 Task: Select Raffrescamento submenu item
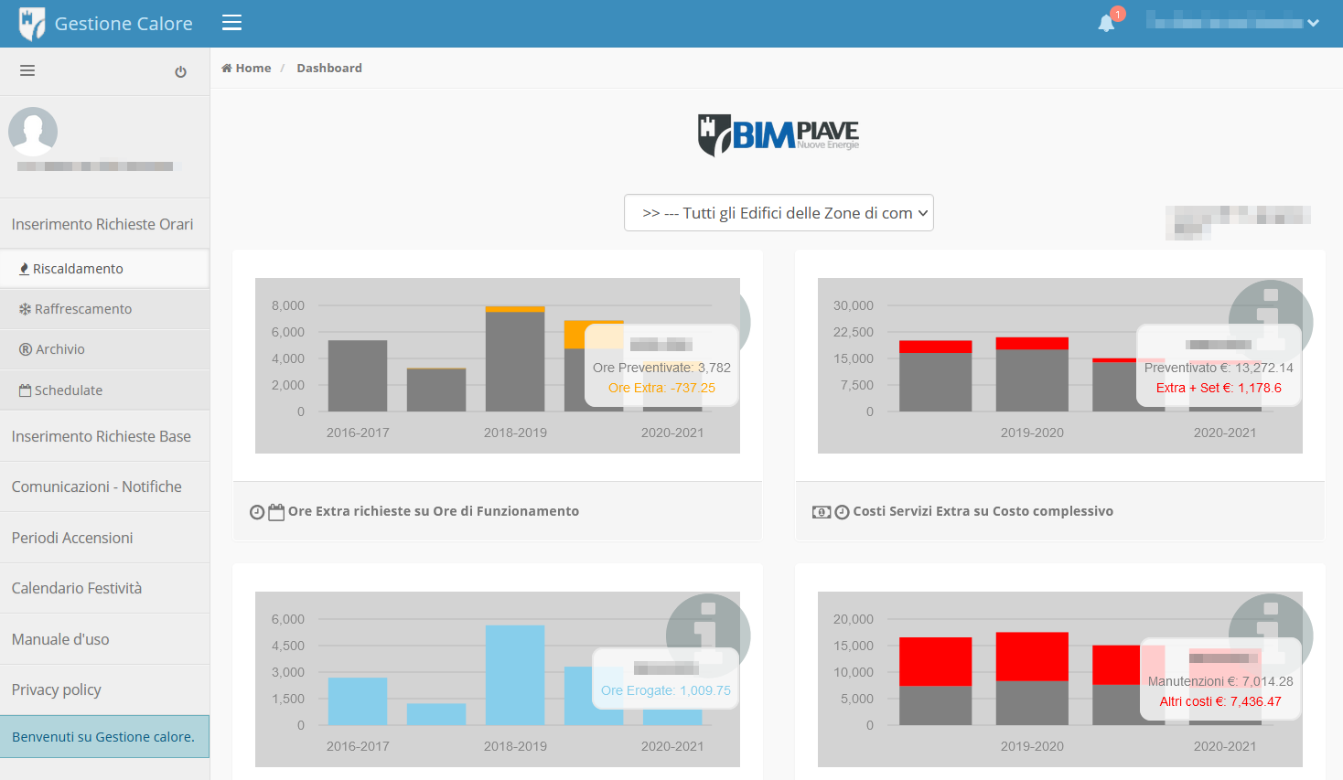pyautogui.click(x=104, y=309)
